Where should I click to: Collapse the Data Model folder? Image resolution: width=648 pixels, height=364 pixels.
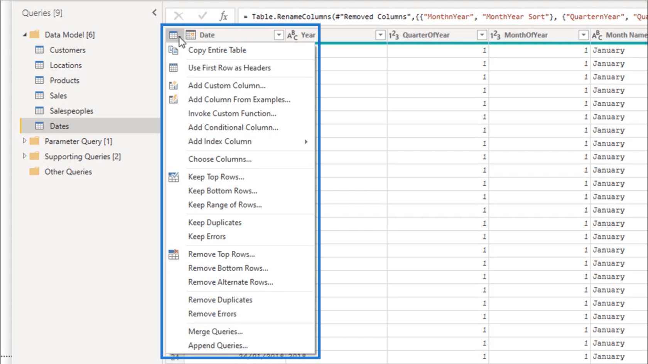coord(25,35)
